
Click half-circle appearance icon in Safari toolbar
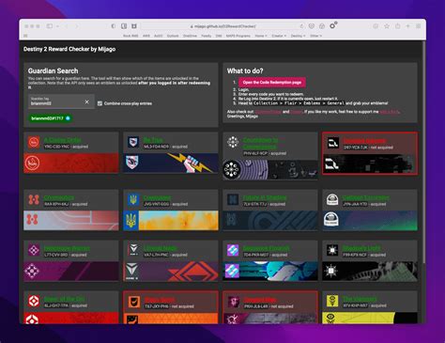tap(114, 26)
